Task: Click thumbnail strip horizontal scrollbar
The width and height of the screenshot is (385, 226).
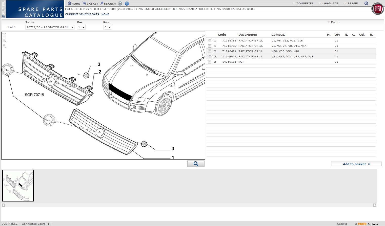Action: pyautogui.click(x=189, y=205)
